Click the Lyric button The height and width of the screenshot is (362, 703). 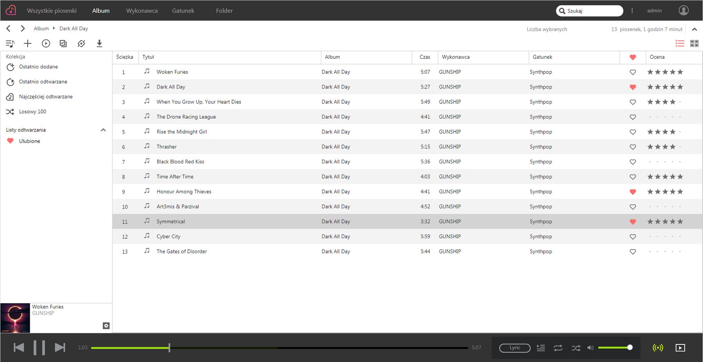(515, 348)
